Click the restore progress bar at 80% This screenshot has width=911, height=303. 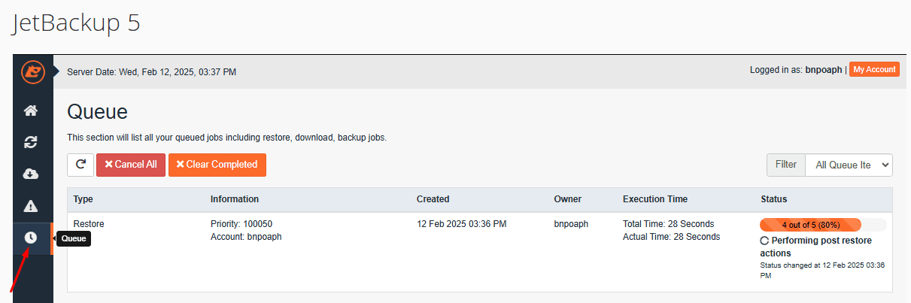(810, 224)
